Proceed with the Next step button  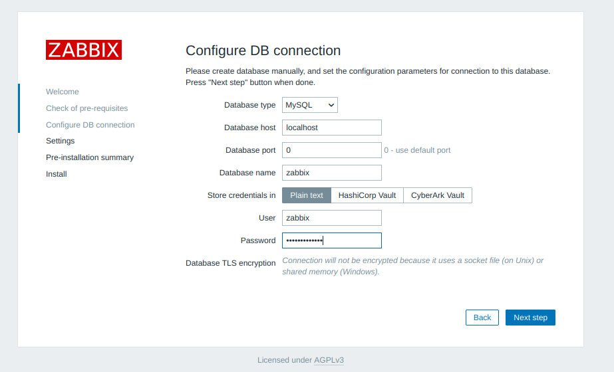click(530, 318)
